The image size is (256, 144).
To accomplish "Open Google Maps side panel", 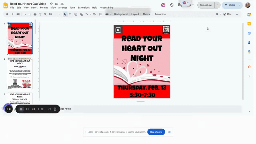I will (249, 52).
